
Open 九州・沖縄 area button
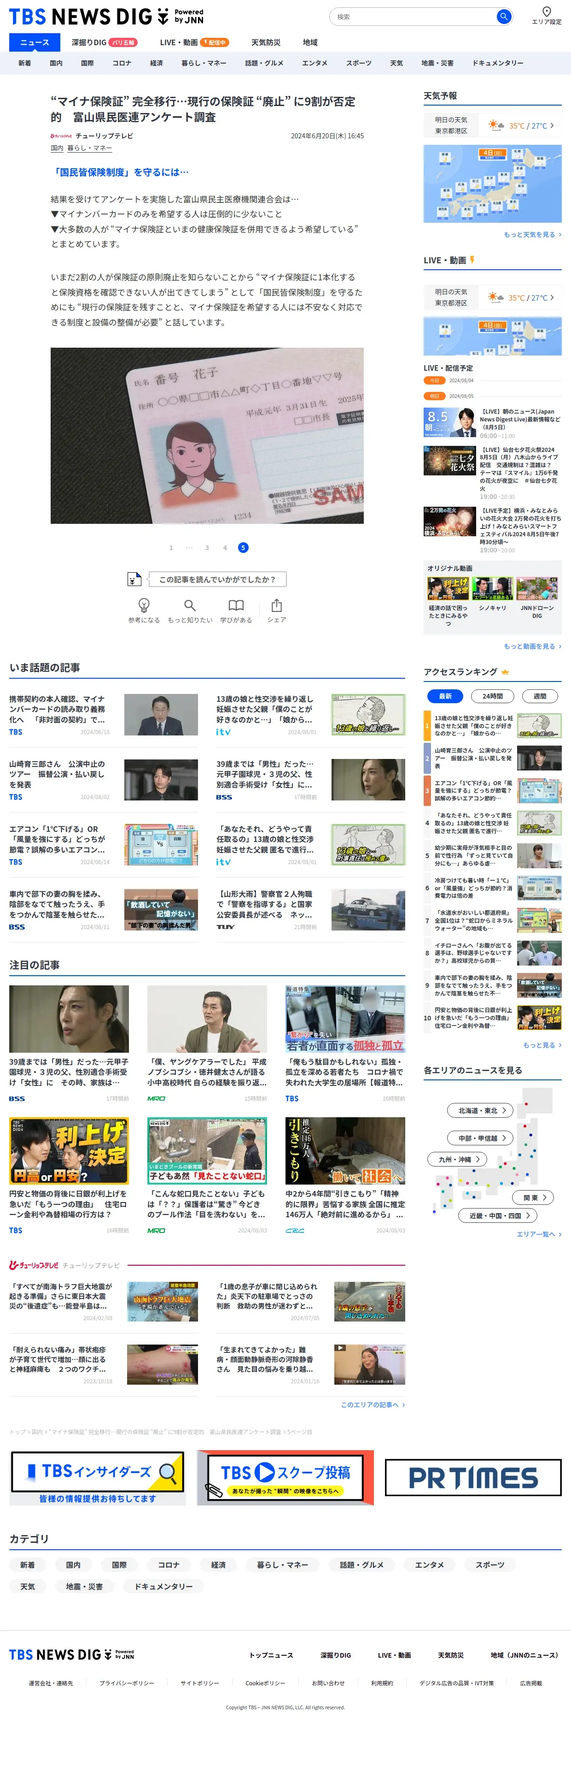pos(458,1159)
